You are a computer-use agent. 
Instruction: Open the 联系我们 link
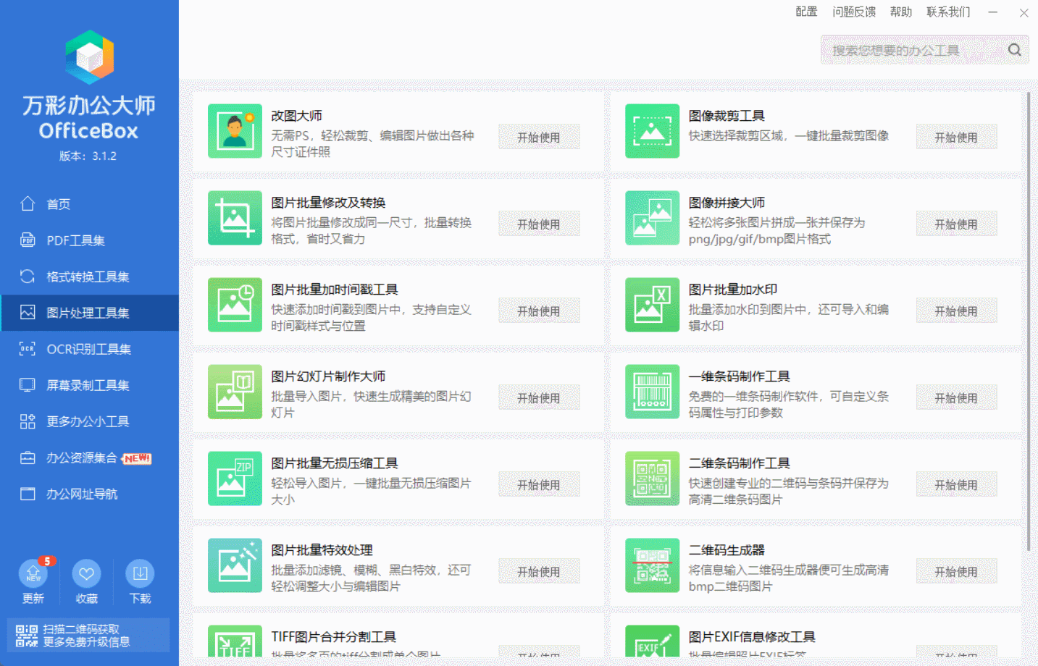[948, 12]
